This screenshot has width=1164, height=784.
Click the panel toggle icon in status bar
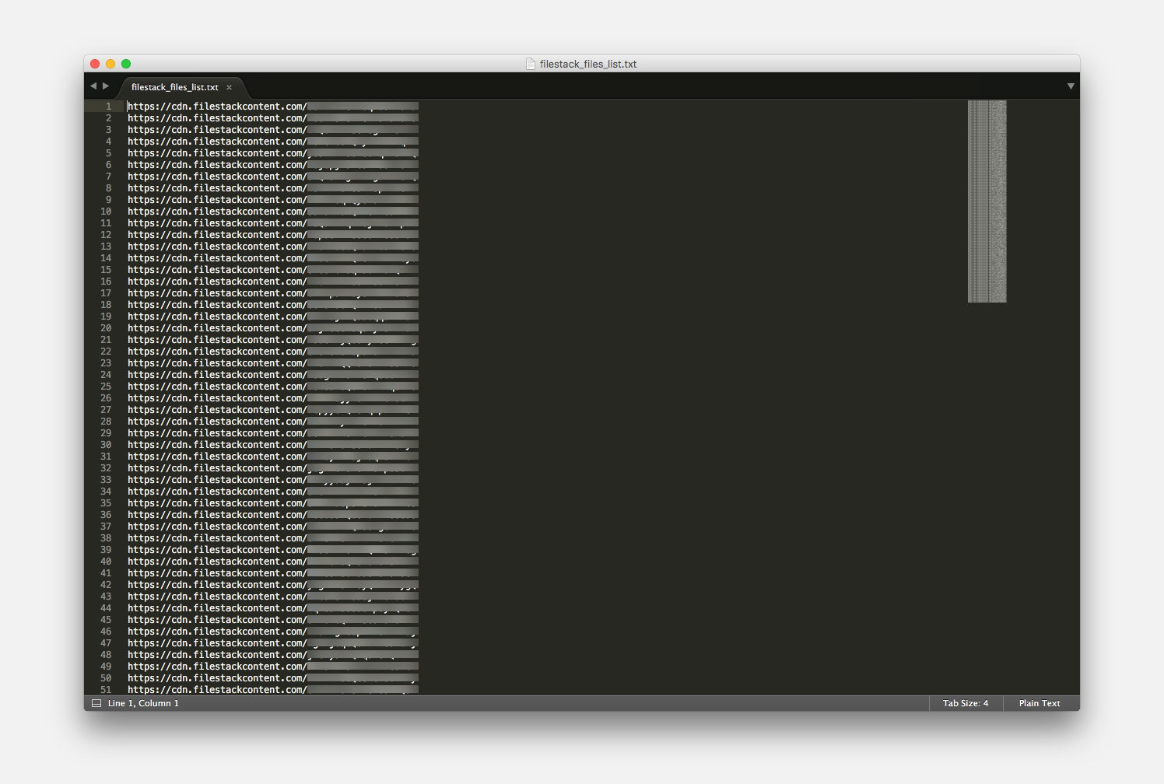pos(96,702)
